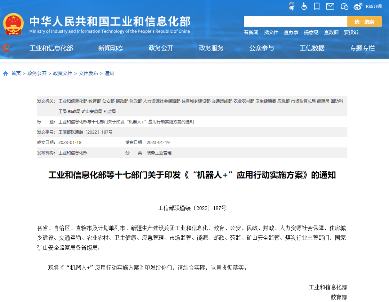The width and height of the screenshot is (389, 302).
Task: Open the WeChat icon in header
Action: pyautogui.click(x=344, y=6)
